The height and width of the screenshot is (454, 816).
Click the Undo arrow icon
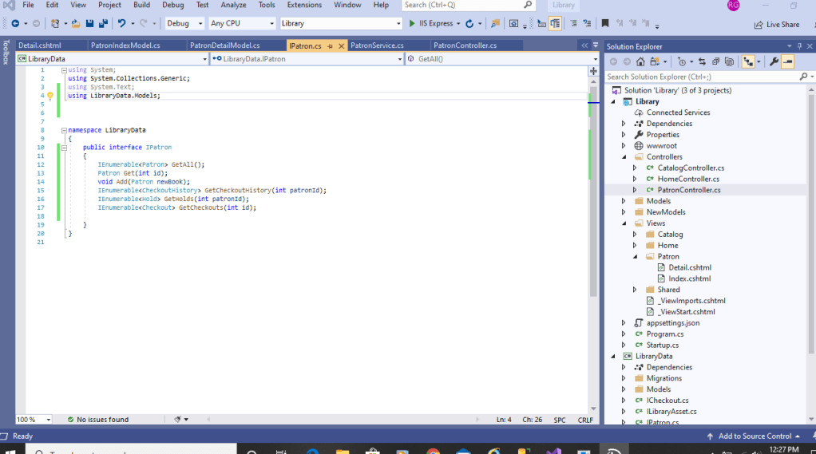click(x=121, y=24)
